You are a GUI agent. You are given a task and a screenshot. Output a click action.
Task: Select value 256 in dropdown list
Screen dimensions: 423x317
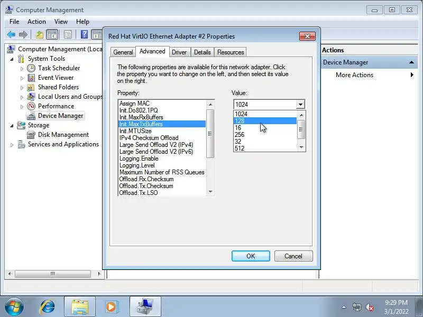tap(265, 135)
